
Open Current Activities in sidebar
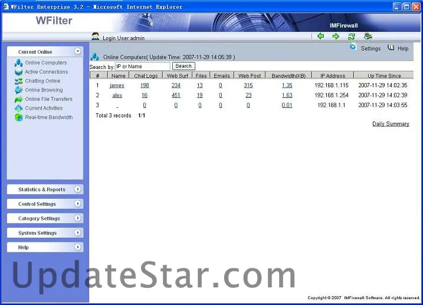coord(44,108)
